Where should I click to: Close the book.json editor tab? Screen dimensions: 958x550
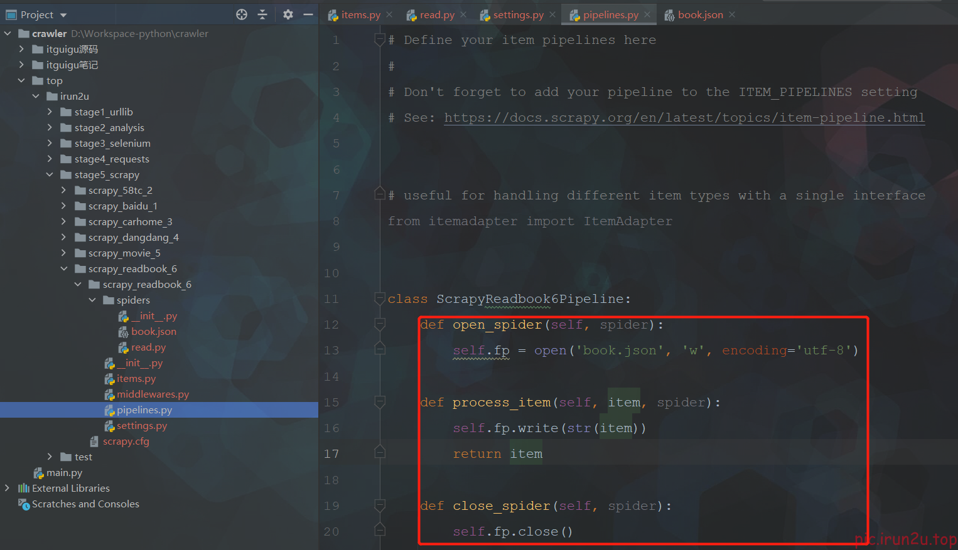click(x=732, y=14)
